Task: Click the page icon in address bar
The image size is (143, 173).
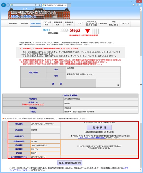Action: point(12,5)
